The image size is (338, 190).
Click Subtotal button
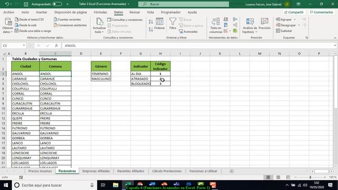point(284,31)
